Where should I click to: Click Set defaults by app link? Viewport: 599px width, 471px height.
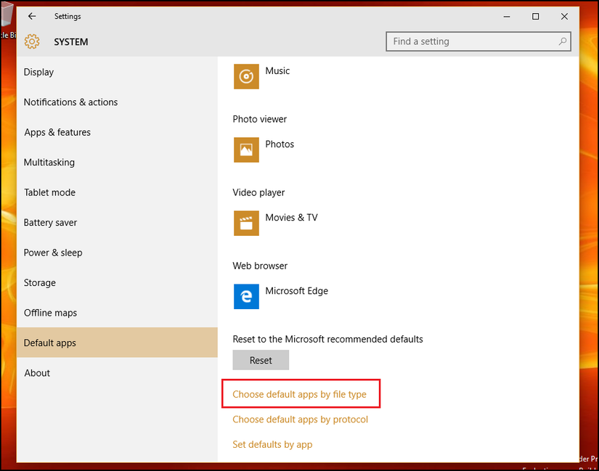272,444
